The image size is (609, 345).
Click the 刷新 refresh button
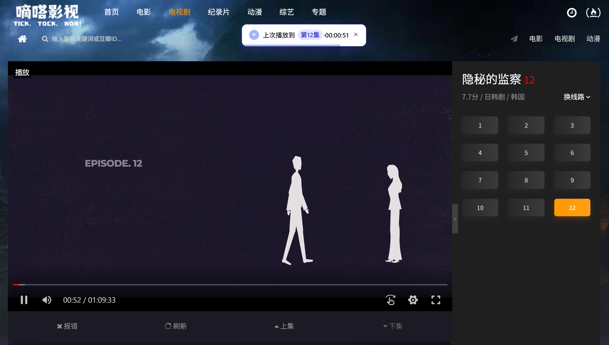tap(176, 326)
